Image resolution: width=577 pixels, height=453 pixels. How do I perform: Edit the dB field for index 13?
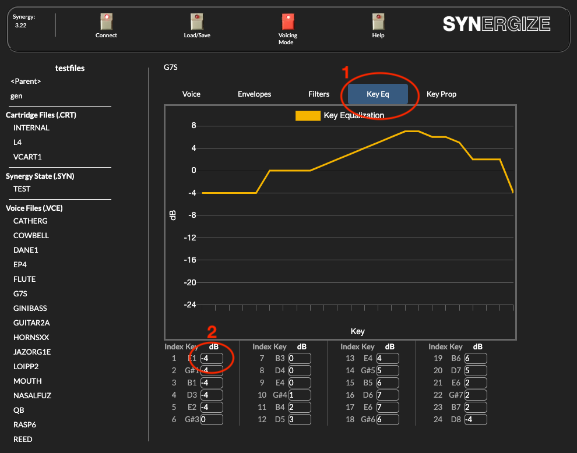[388, 359]
